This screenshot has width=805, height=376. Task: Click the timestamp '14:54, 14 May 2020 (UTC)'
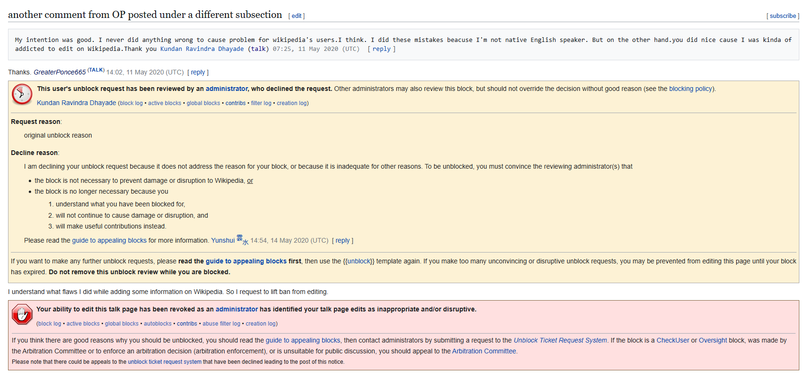[x=289, y=240]
